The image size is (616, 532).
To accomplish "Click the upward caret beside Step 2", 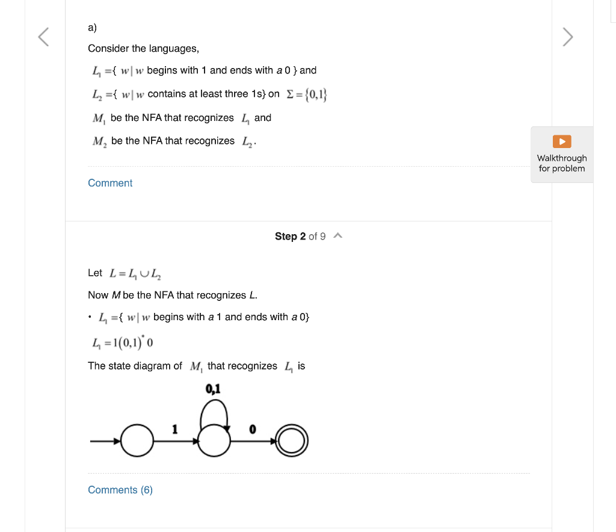I will pos(337,236).
